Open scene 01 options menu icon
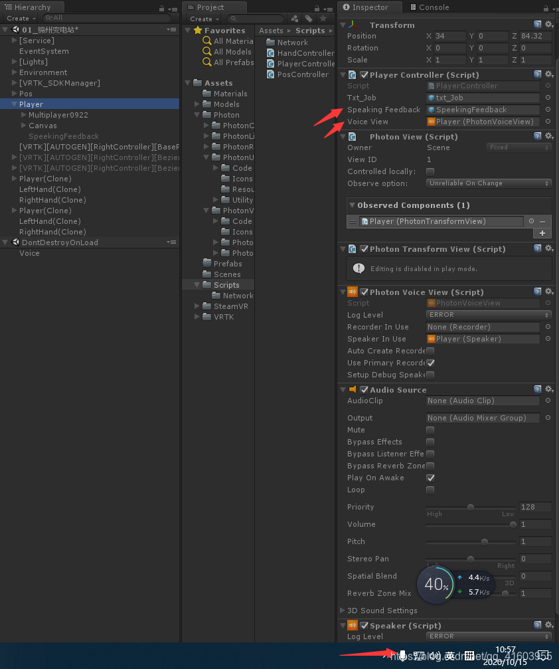Image resolution: width=559 pixels, height=669 pixels. (x=171, y=29)
